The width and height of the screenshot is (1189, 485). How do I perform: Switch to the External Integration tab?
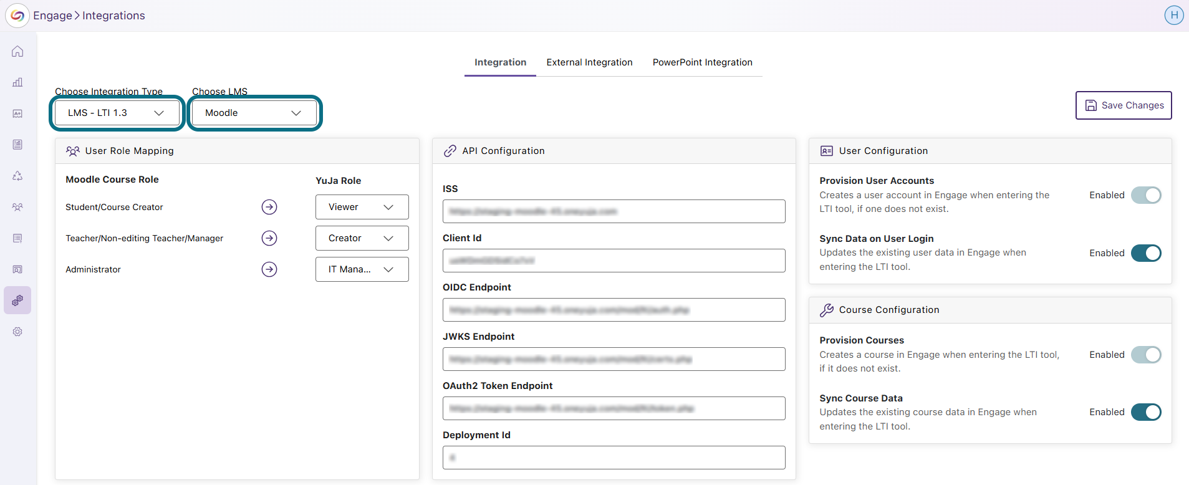pos(590,62)
